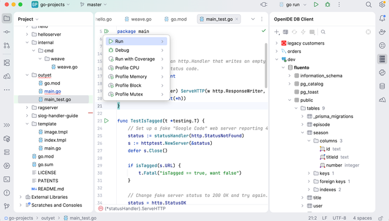This screenshot has height=221, width=389.
Task: Click outyet in the breadcrumb bar
Action: click(48, 218)
